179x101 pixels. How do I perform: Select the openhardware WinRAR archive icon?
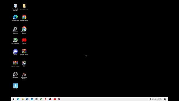point(15,64)
